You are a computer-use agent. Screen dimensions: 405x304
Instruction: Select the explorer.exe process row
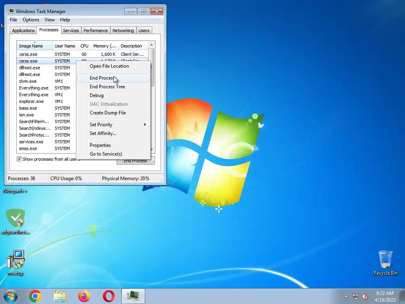pos(47,101)
